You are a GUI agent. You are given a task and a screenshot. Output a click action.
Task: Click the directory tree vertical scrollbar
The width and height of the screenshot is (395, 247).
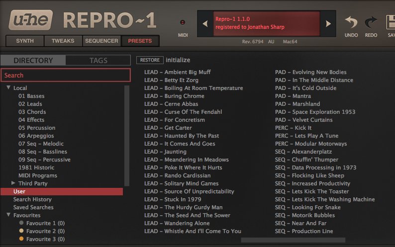pyautogui.click(x=127, y=136)
